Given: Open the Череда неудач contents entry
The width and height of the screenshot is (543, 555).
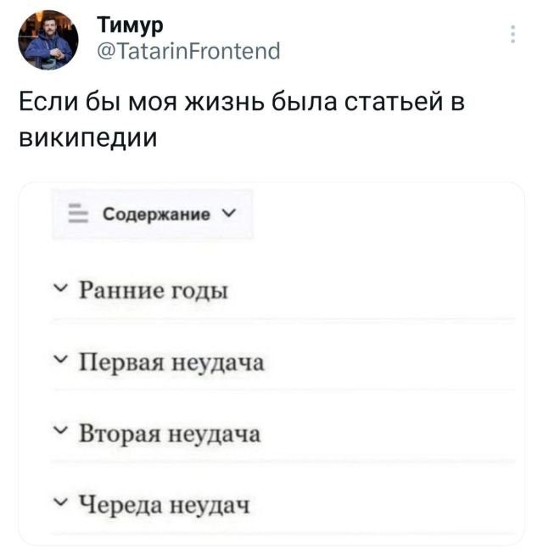Looking at the screenshot, I should pyautogui.click(x=165, y=507).
